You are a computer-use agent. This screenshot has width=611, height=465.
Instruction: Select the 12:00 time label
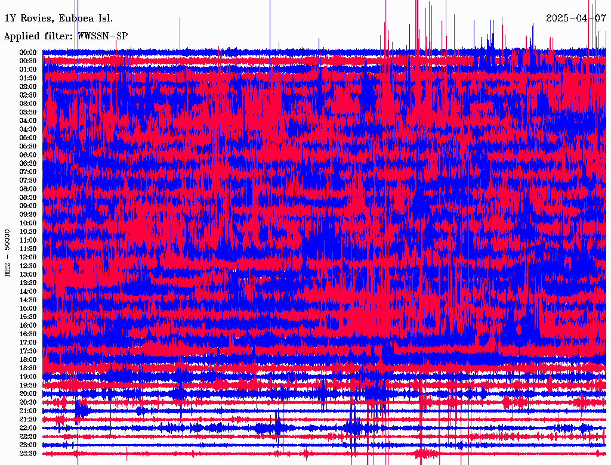click(x=29, y=257)
